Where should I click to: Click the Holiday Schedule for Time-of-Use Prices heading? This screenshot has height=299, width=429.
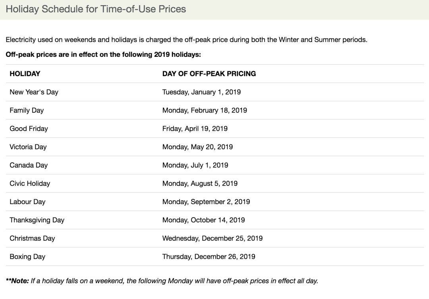click(x=96, y=9)
